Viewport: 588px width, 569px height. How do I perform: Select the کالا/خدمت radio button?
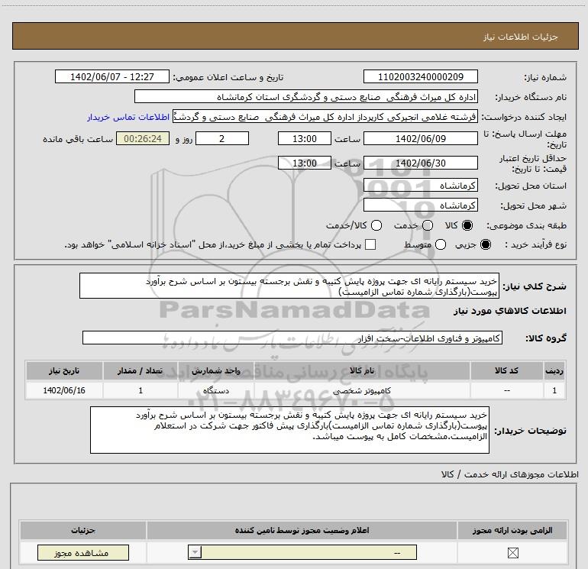pyautogui.click(x=376, y=225)
